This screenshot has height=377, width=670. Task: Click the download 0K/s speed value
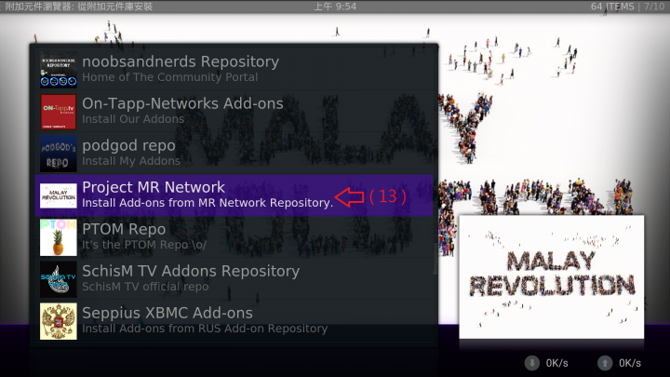[x=556, y=363]
